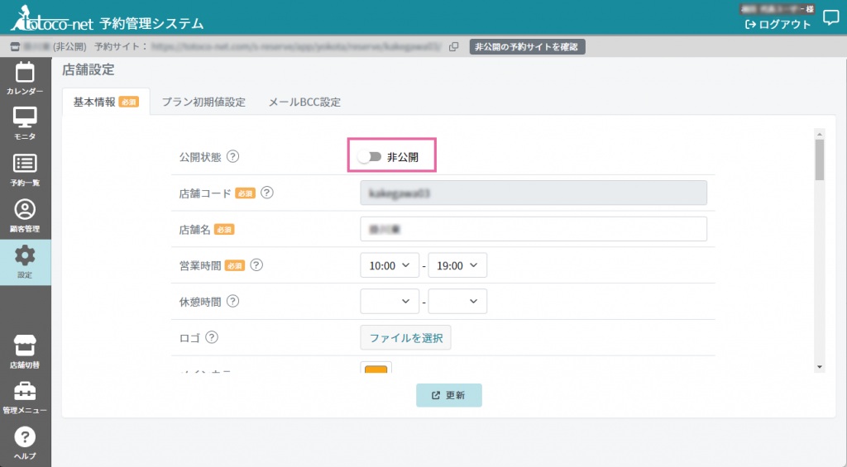Viewport: 847px width, 467px height.
Task: Toggle the 公開状態 switch to public
Action: pyautogui.click(x=370, y=156)
